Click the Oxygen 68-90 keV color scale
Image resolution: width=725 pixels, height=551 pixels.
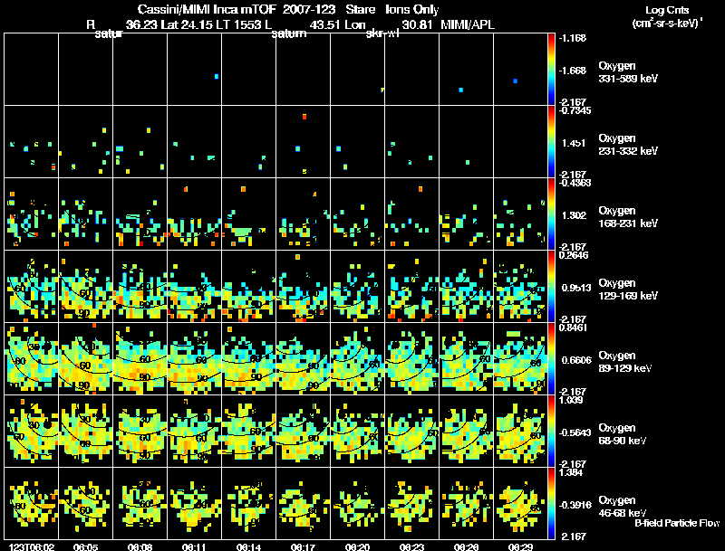(552, 431)
